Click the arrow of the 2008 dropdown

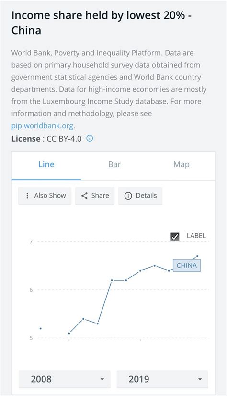[x=102, y=379]
